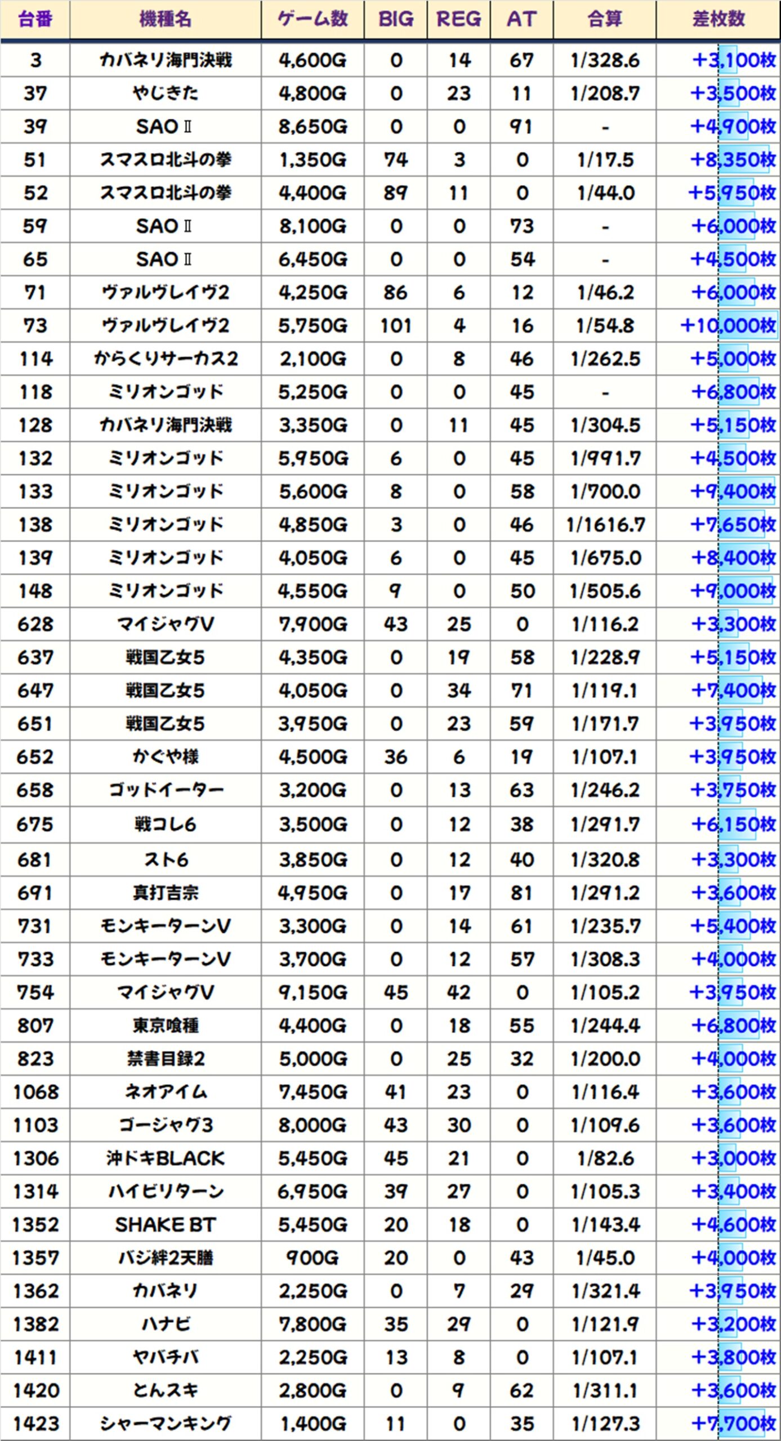The width and height of the screenshot is (781, 1441).
Task: Select マイジャグV in row 628
Action: (x=166, y=624)
